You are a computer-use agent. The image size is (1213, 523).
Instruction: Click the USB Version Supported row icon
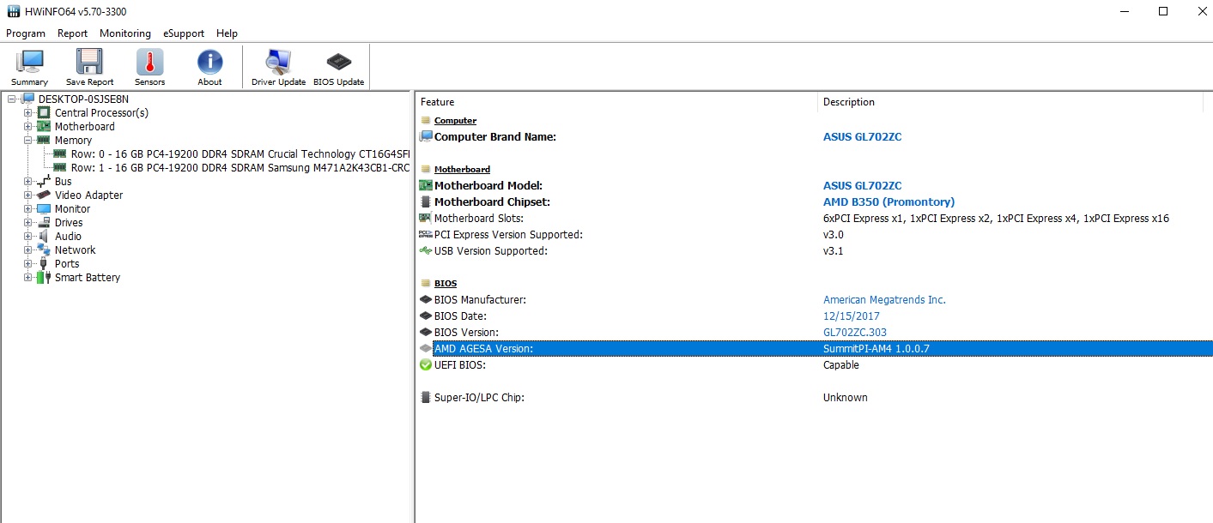pyautogui.click(x=426, y=251)
